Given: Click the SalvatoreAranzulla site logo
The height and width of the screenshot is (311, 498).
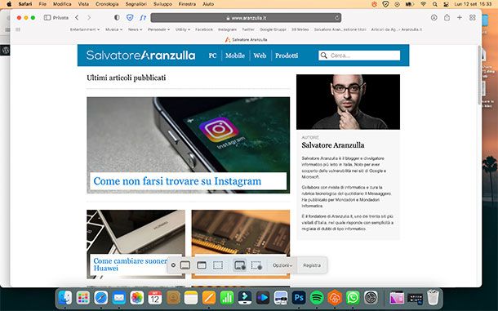Looking at the screenshot, I should coord(140,56).
